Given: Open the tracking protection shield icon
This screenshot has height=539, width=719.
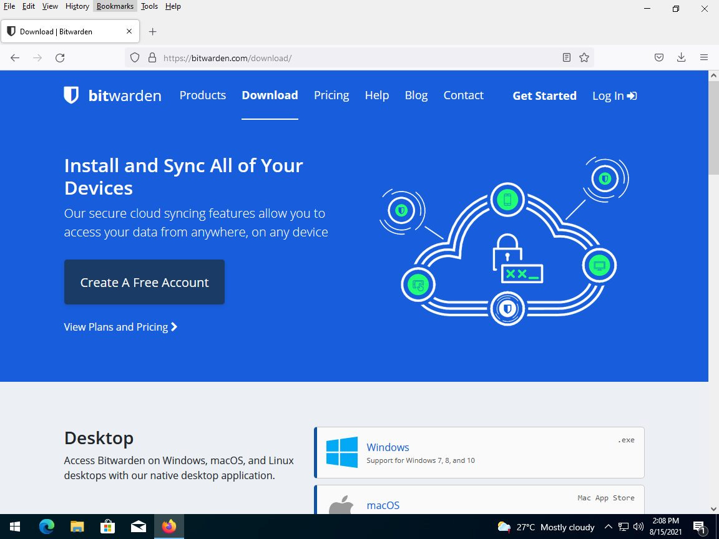Looking at the screenshot, I should (x=134, y=58).
